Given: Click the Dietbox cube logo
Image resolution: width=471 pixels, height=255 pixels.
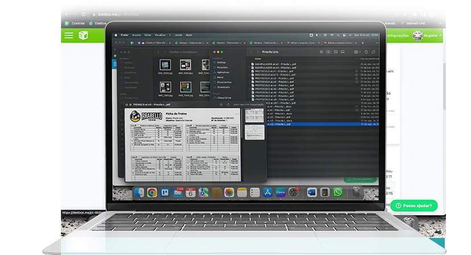Looking at the screenshot, I should pyautogui.click(x=83, y=35).
